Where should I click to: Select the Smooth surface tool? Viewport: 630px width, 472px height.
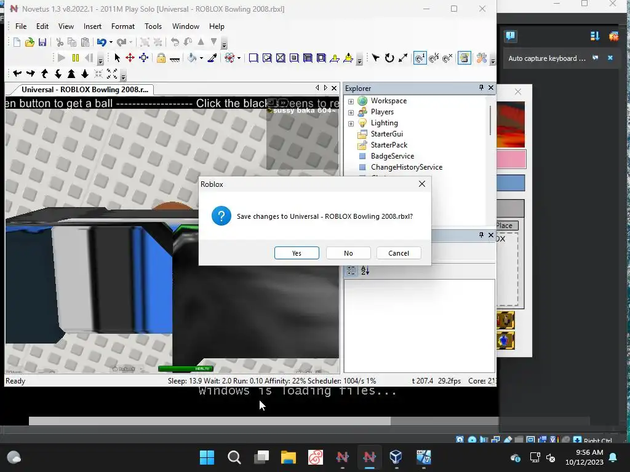pyautogui.click(x=253, y=58)
